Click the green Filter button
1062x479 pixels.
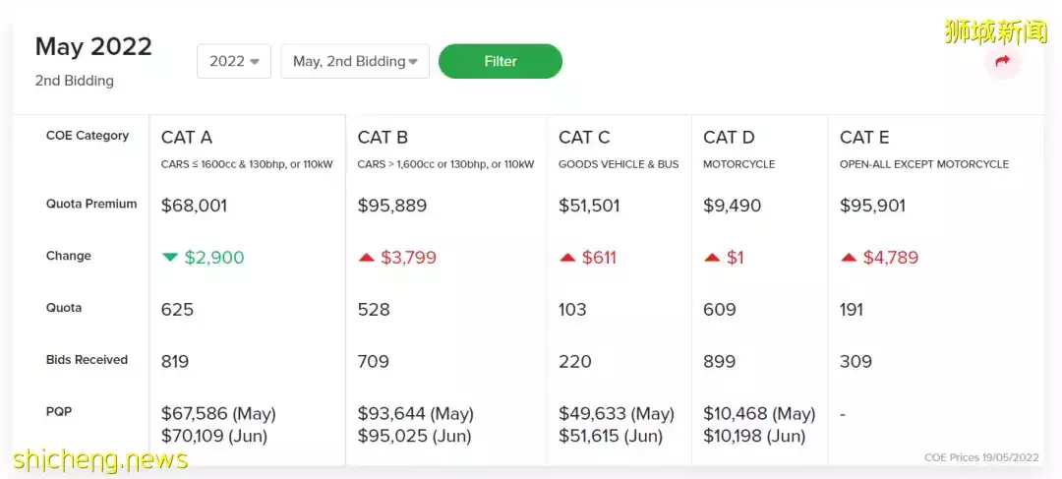(500, 61)
